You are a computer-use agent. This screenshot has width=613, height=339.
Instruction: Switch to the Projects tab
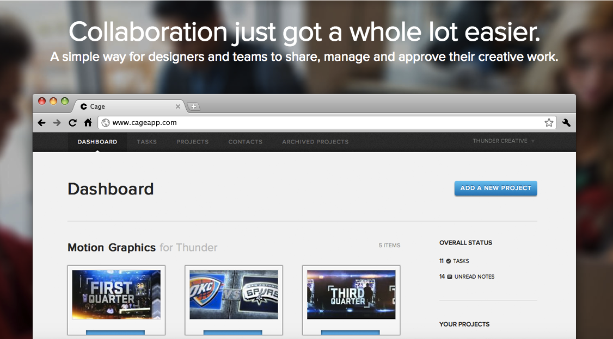point(192,142)
